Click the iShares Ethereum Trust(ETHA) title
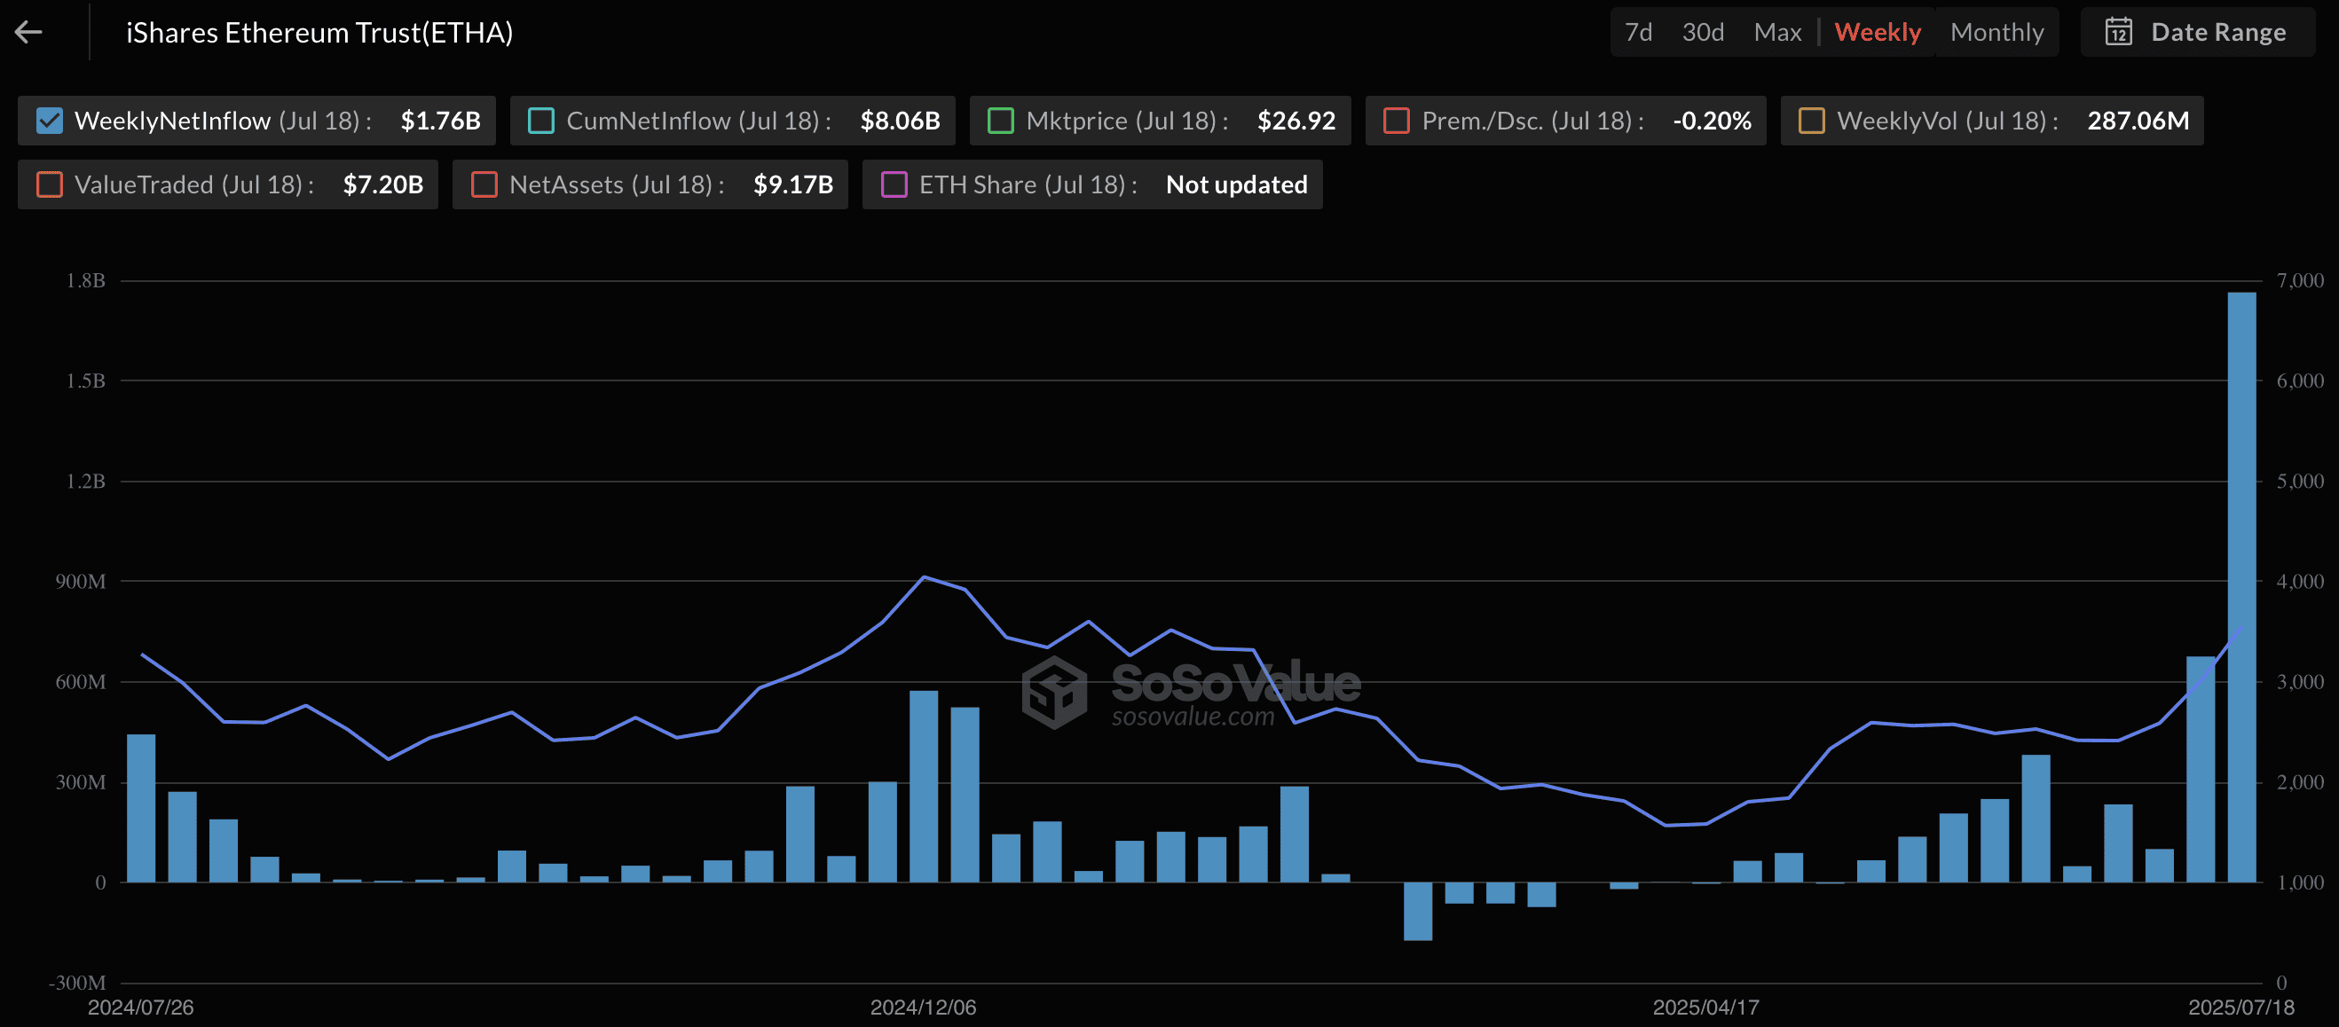Screen dimensions: 2339x1027 click(x=319, y=33)
